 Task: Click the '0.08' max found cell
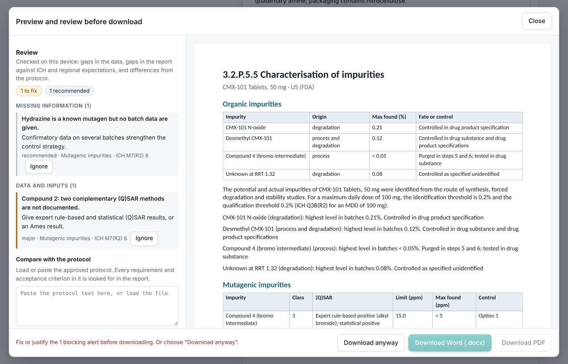(392, 174)
